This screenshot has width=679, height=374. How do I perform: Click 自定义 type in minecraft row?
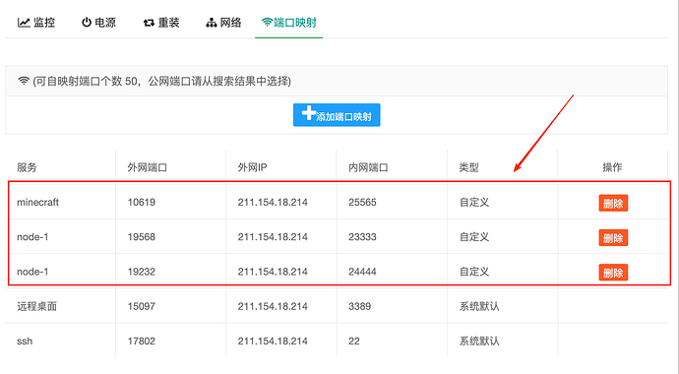tap(474, 202)
